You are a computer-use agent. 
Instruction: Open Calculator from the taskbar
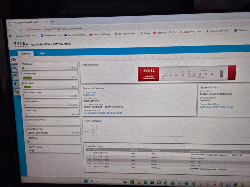(193, 184)
